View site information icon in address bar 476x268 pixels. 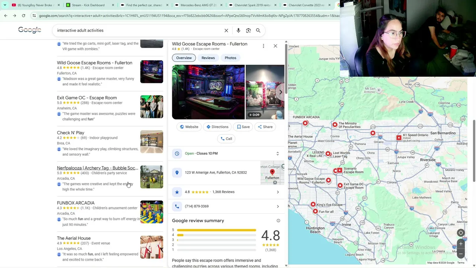(x=34, y=16)
